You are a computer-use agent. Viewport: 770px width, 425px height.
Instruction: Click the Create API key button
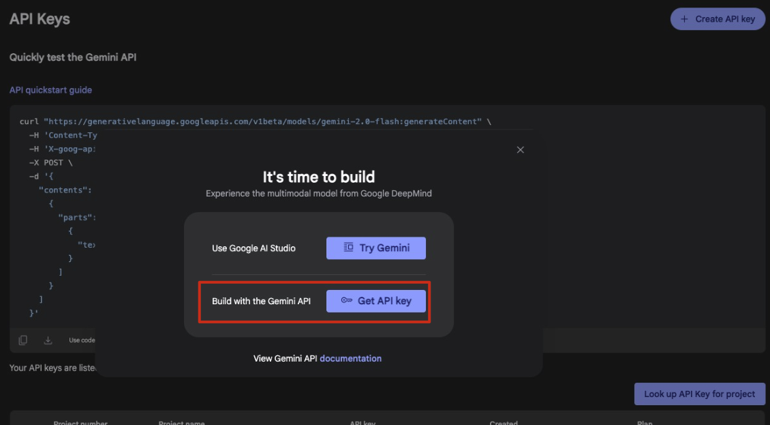pos(718,19)
